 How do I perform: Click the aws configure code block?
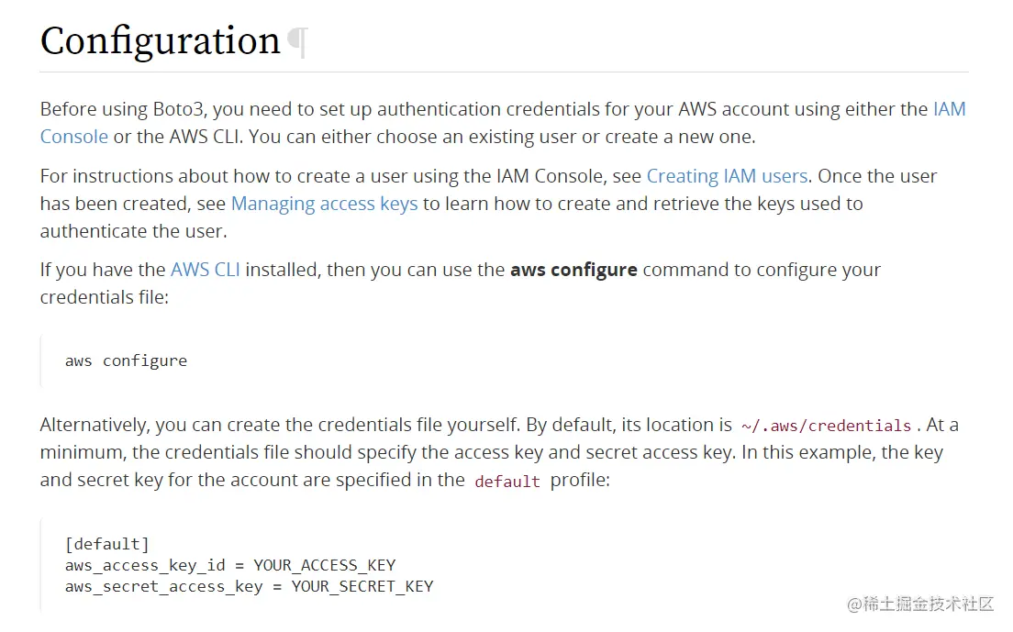click(504, 360)
